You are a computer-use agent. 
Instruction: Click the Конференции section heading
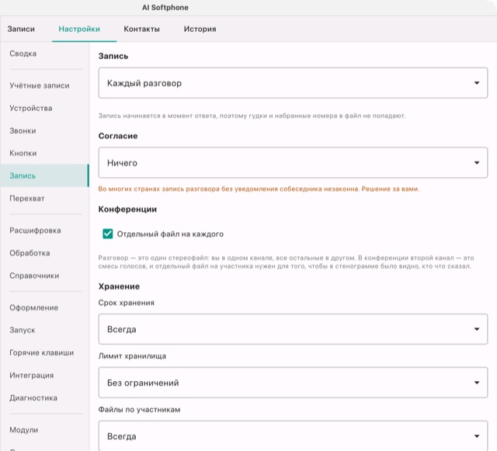pos(127,209)
